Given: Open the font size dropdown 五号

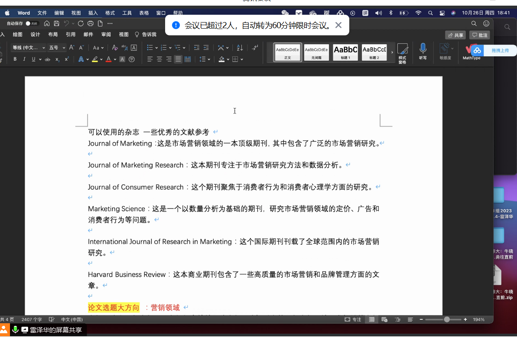Looking at the screenshot, I should point(57,48).
